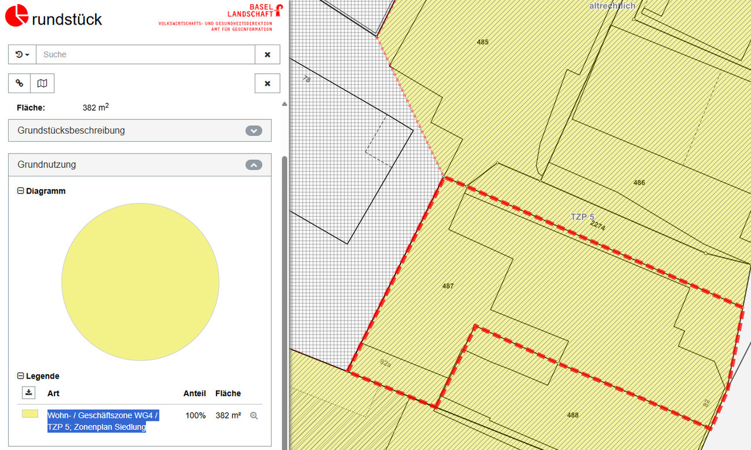Collapse the Diagramm section
Viewport: 751px width, 450px height.
click(21, 191)
